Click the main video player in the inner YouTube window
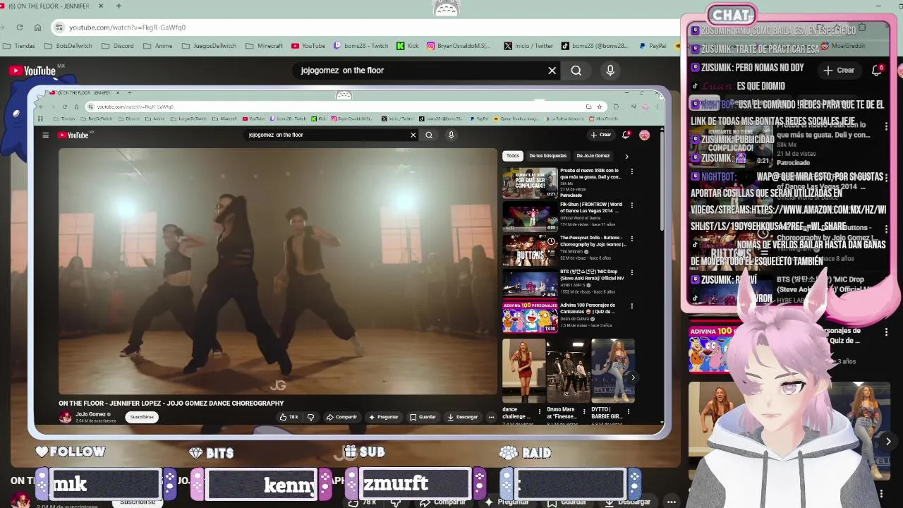903x508 pixels. click(x=278, y=271)
